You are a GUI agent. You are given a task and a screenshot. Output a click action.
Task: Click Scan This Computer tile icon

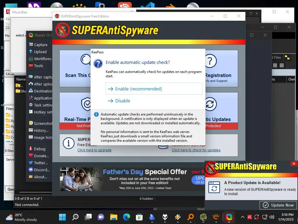pos(86,60)
